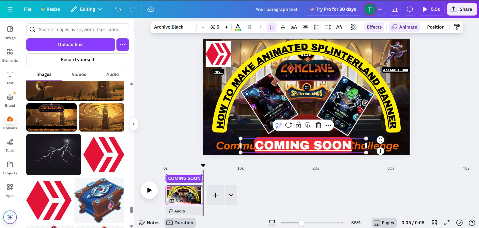
Task: Click the cloud save status icon
Action: pyautogui.click(x=151, y=9)
